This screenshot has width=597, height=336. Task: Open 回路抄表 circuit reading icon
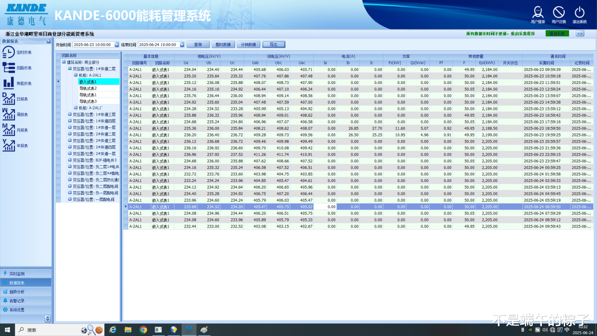[x=9, y=68]
